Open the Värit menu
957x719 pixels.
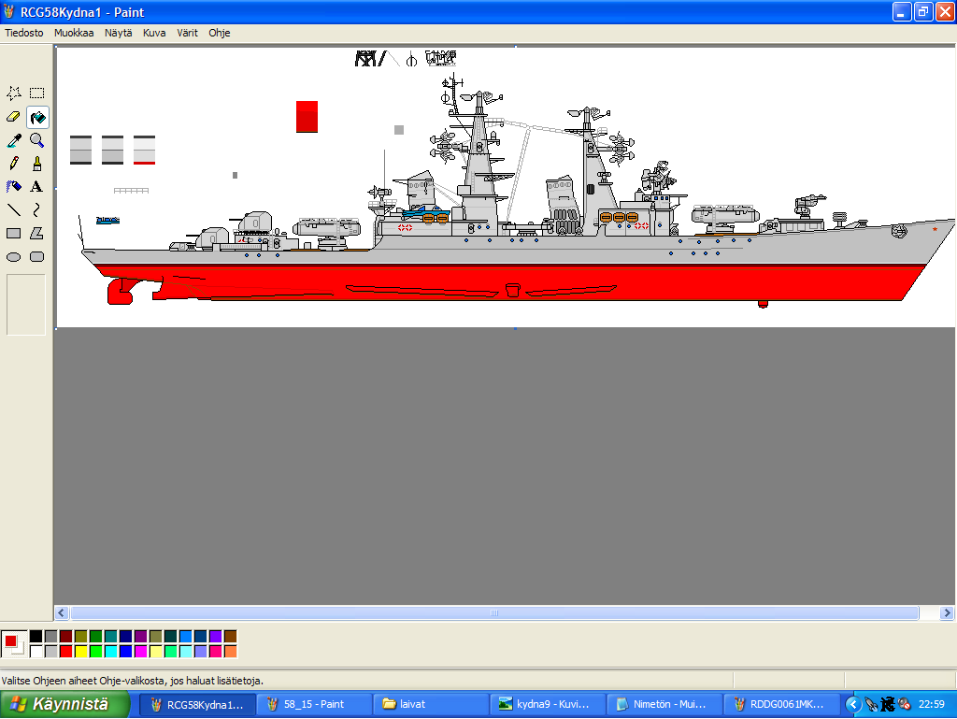(x=187, y=33)
